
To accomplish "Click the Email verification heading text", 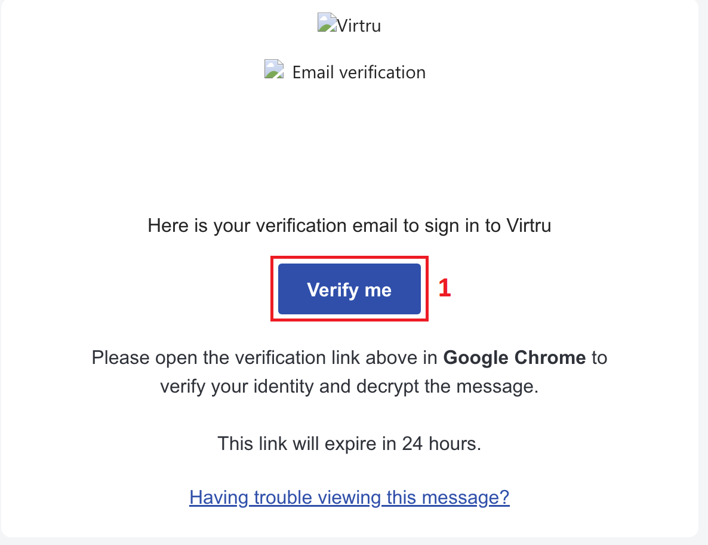I will (x=359, y=72).
